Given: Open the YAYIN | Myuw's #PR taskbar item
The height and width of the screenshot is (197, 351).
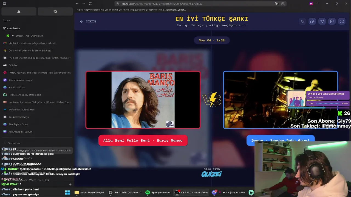Looking at the screenshot, I should coord(232,192).
